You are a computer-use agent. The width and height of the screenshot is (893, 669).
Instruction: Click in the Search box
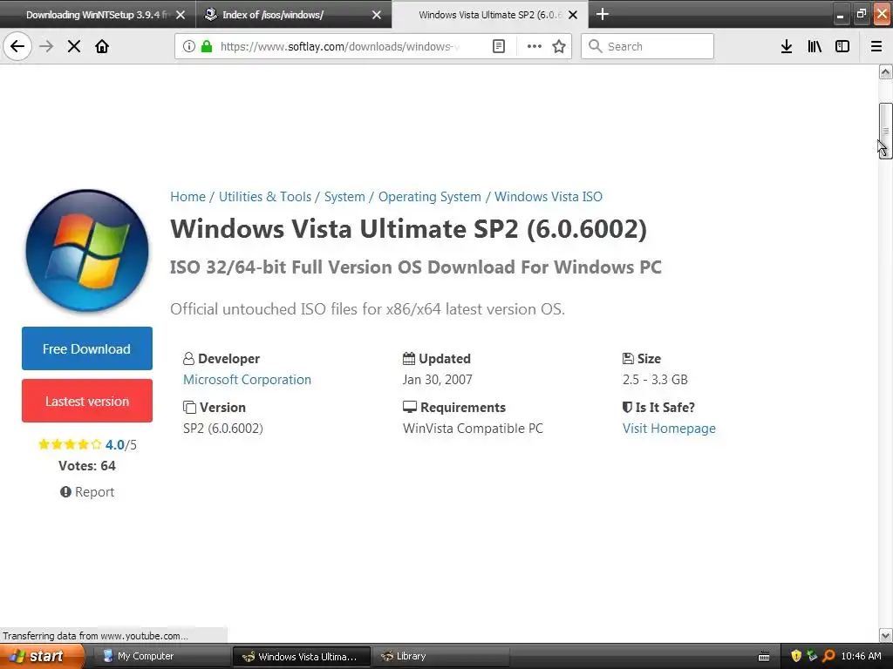(x=647, y=46)
